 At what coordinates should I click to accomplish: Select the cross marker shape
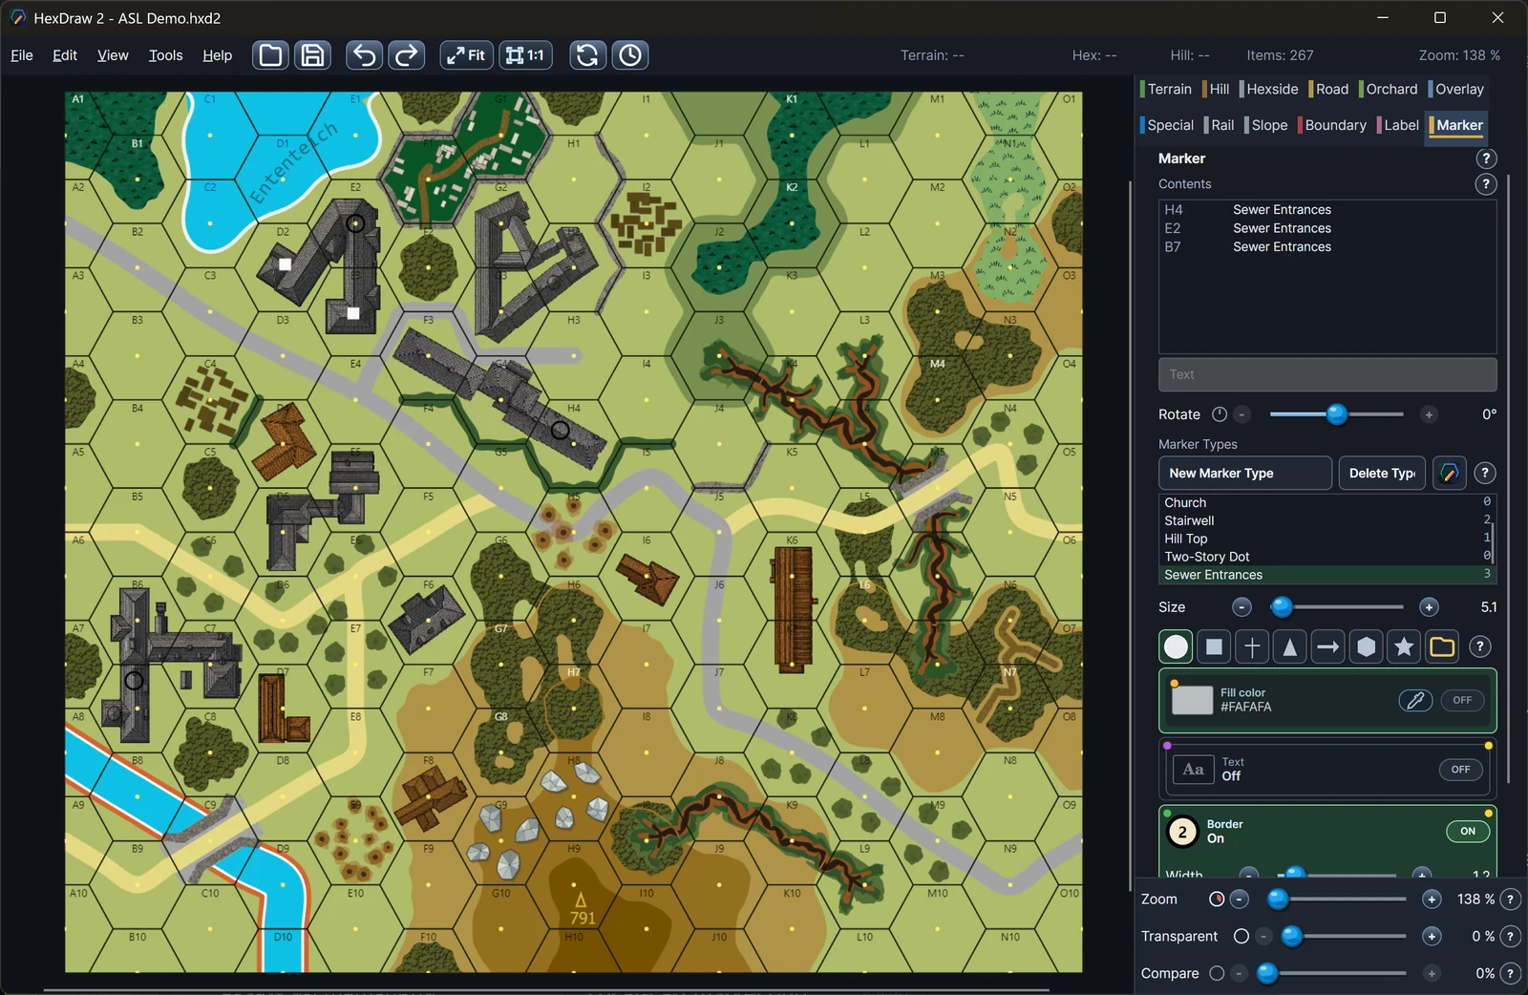point(1252,646)
